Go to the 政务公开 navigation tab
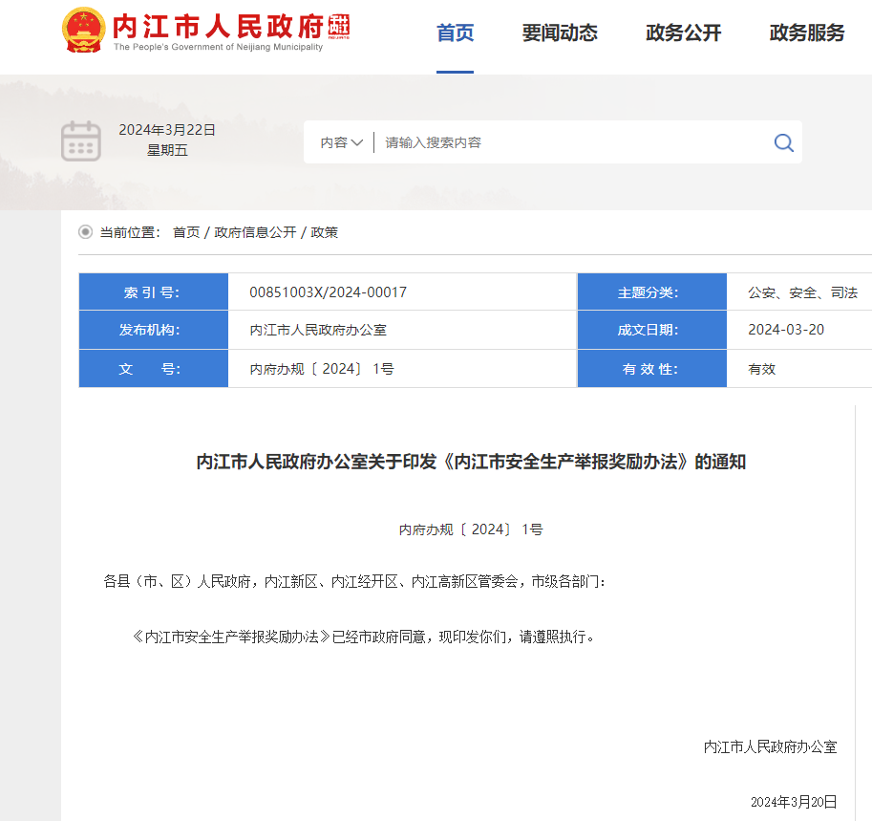 (x=683, y=33)
